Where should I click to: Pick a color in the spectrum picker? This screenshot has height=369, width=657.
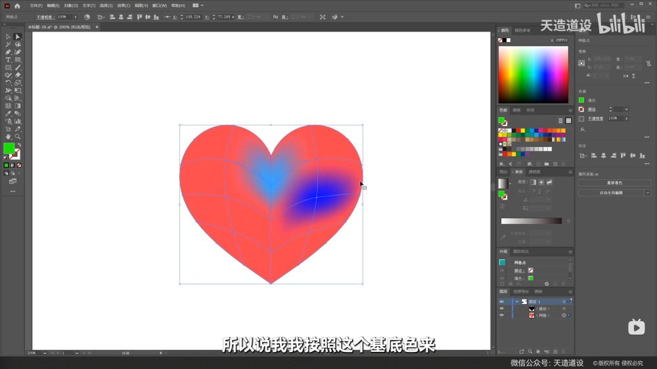[533, 75]
